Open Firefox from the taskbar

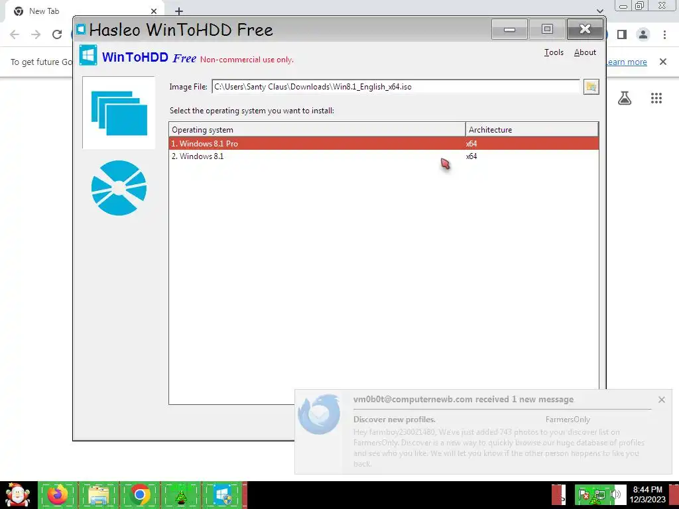[58, 494]
